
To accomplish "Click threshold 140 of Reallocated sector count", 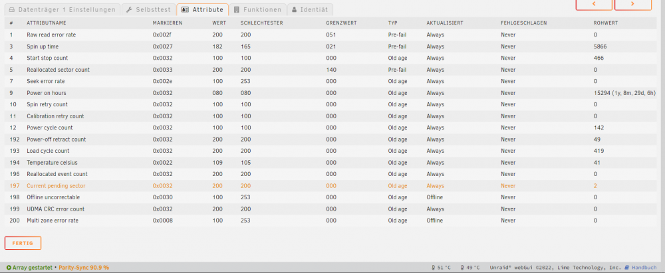I will pyautogui.click(x=331, y=70).
